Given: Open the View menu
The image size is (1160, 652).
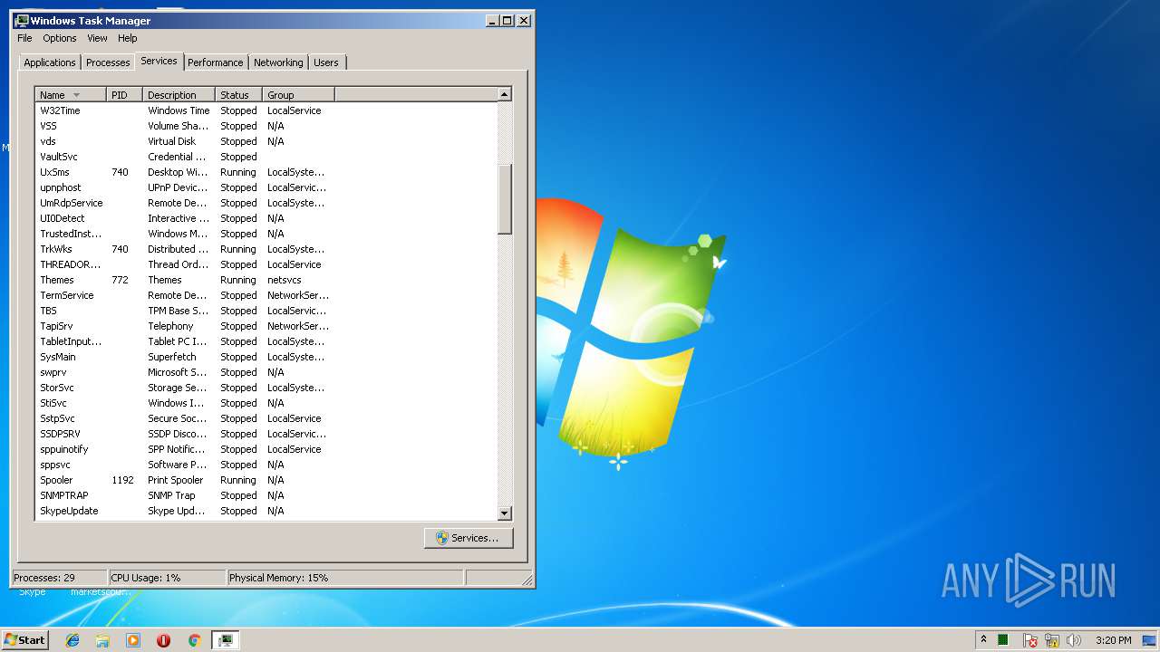Looking at the screenshot, I should coord(97,38).
